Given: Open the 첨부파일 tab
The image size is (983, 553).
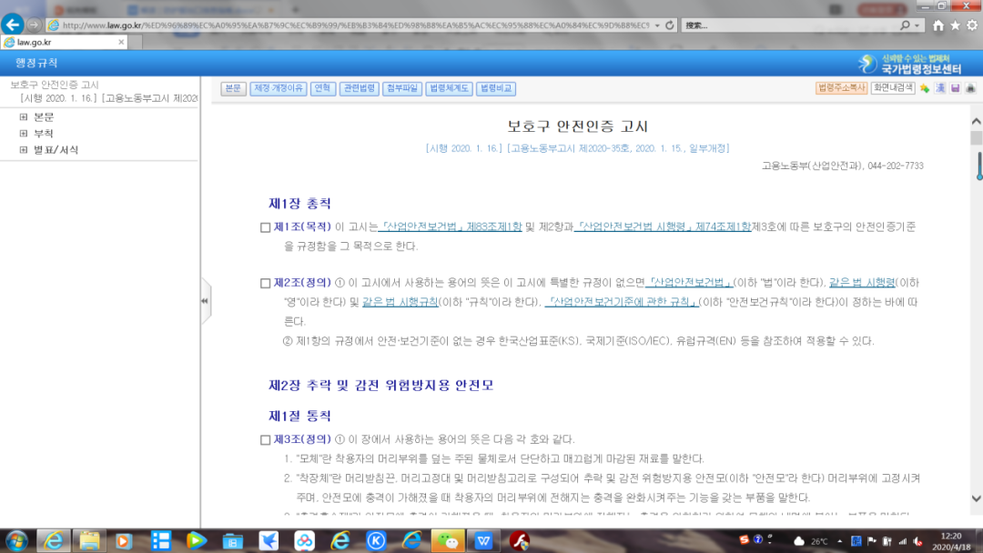Looking at the screenshot, I should [401, 88].
